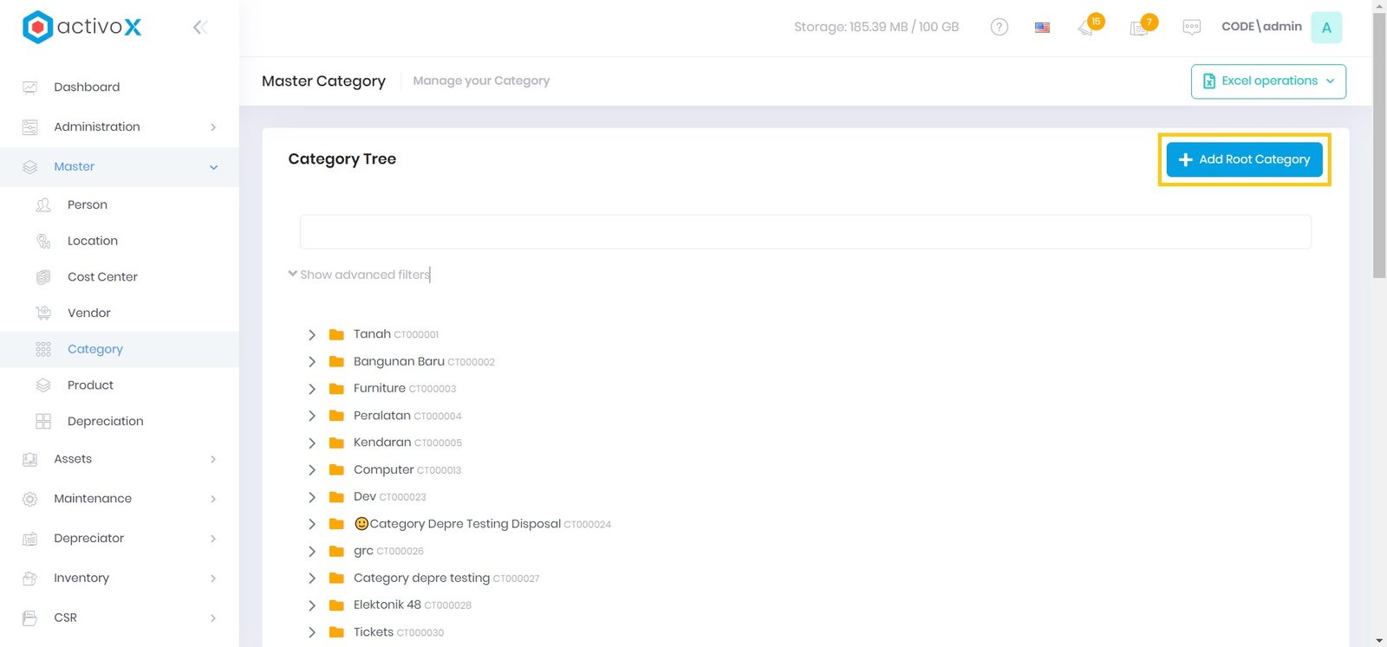This screenshot has height=647, width=1387.
Task: Expand the Tanah category node
Action: point(312,335)
